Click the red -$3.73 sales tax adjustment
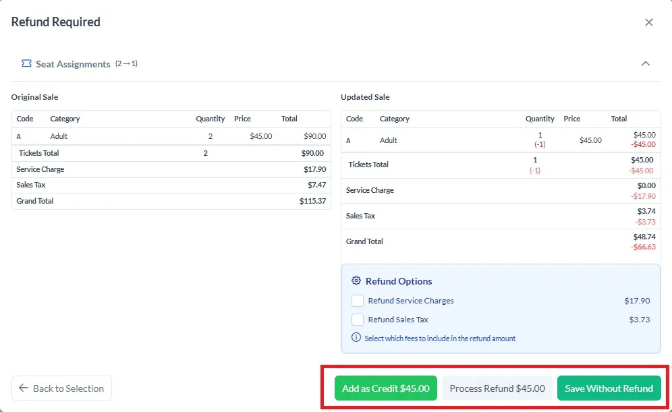Screen dimensions: 672x412 [x=645, y=222]
